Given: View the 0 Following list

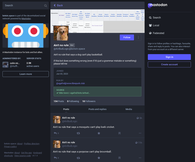Looking at the screenshot, I should point(73,101).
